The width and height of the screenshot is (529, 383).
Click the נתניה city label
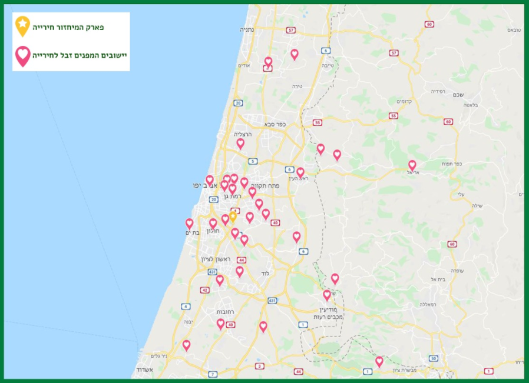point(247,30)
